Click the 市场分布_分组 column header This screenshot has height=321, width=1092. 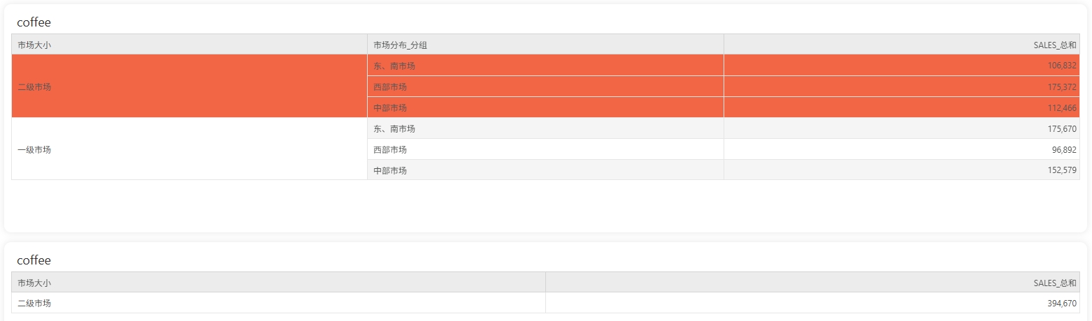pyautogui.click(x=400, y=45)
